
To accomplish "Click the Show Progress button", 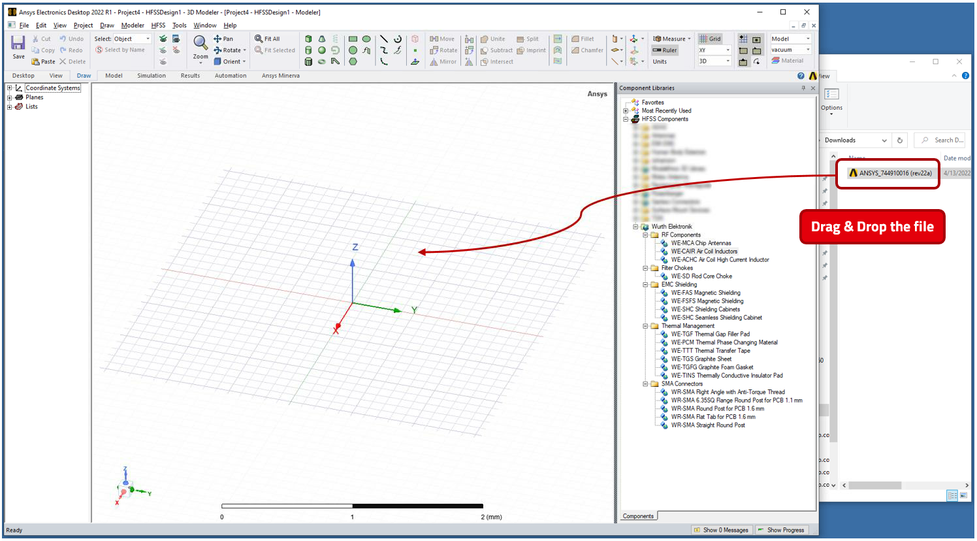I will [x=782, y=530].
